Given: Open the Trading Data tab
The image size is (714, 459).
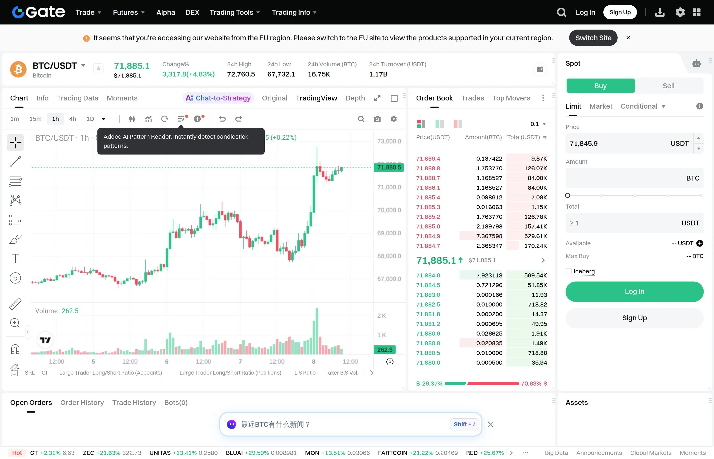Looking at the screenshot, I should point(78,98).
